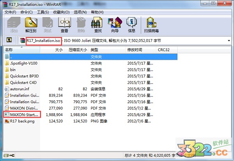Click the Extract To (解压到) toolbar icon
This screenshot has width=234, height=161.
31,22
